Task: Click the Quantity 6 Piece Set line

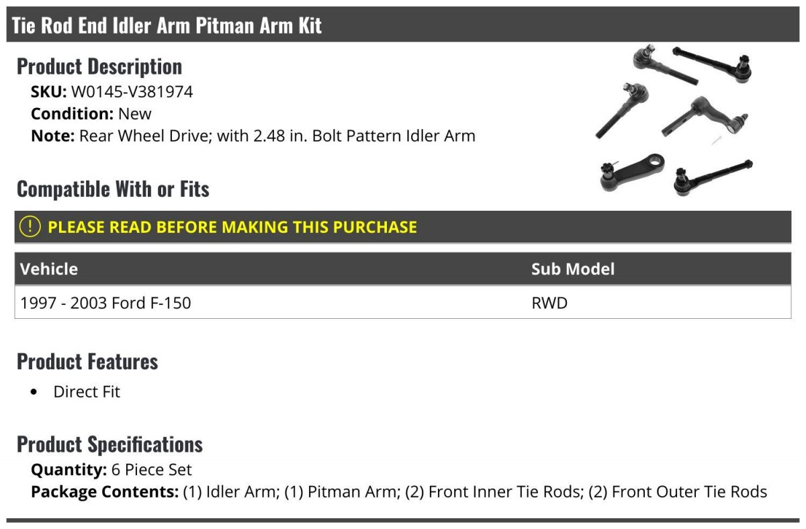Action: point(111,470)
